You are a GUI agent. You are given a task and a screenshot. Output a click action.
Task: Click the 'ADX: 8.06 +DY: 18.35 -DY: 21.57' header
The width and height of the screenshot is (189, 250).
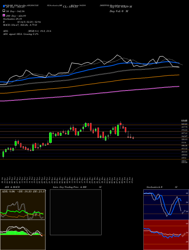(x=24, y=191)
